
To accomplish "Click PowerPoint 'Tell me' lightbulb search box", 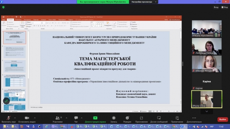I will [85, 20].
